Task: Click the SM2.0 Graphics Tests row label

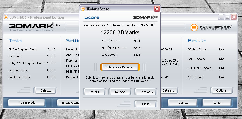Action: click(23, 50)
